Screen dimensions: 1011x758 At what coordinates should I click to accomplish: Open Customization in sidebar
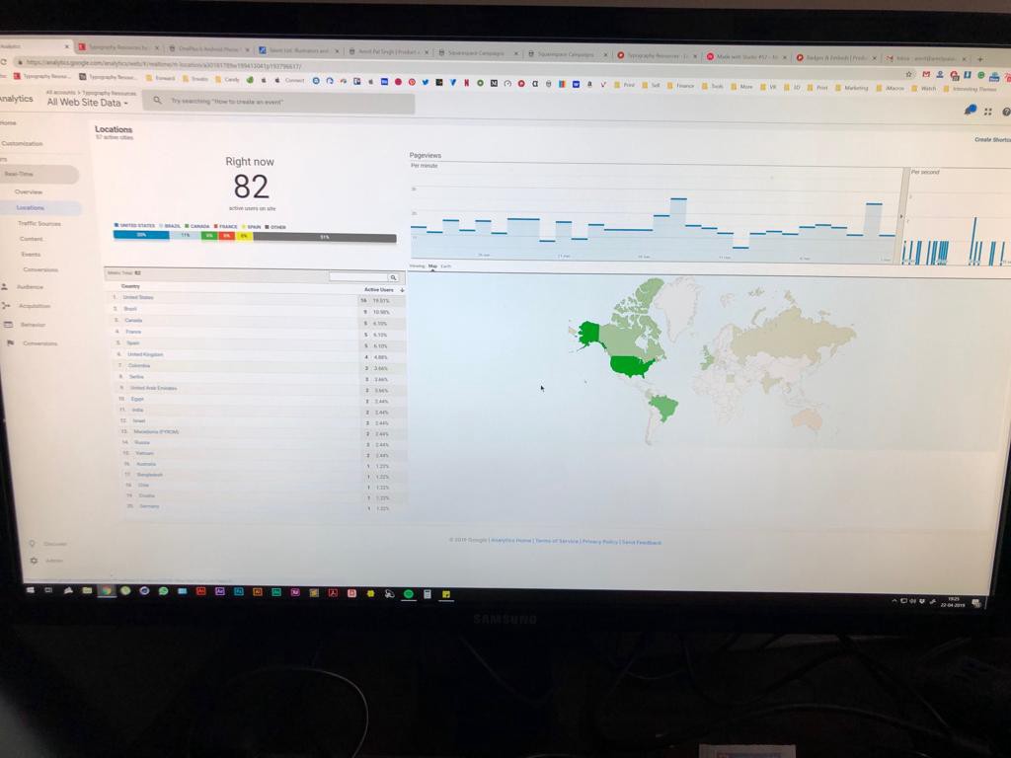pos(22,144)
